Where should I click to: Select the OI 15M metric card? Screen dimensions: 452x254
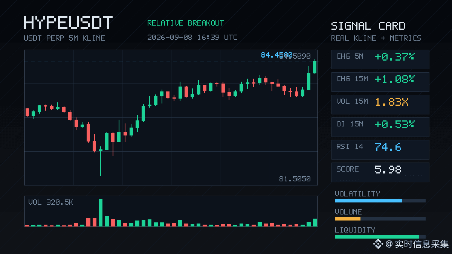[x=380, y=127]
